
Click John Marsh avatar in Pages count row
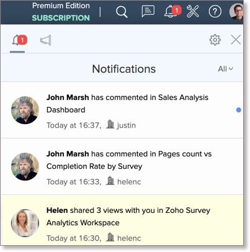pos(25,166)
